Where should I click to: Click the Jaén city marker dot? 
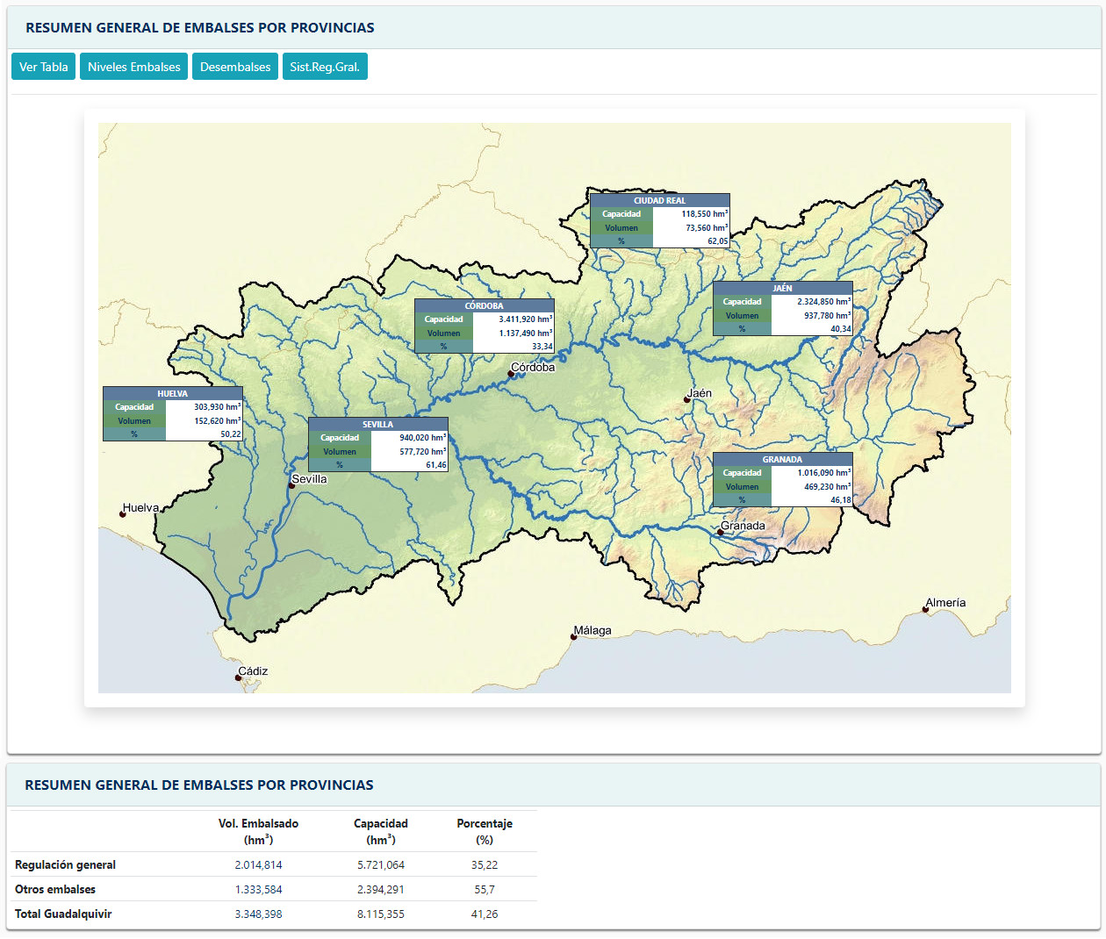coord(687,399)
